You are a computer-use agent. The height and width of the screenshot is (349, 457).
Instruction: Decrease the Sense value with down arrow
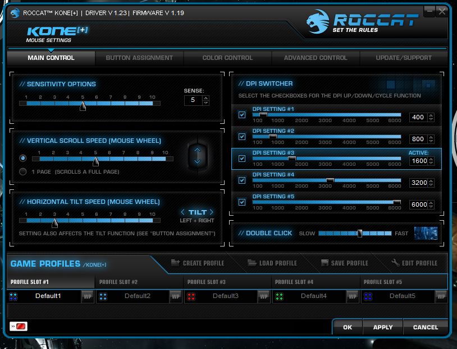[x=206, y=103]
